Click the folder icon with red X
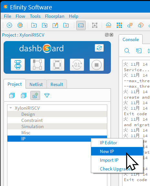 click(66, 25)
